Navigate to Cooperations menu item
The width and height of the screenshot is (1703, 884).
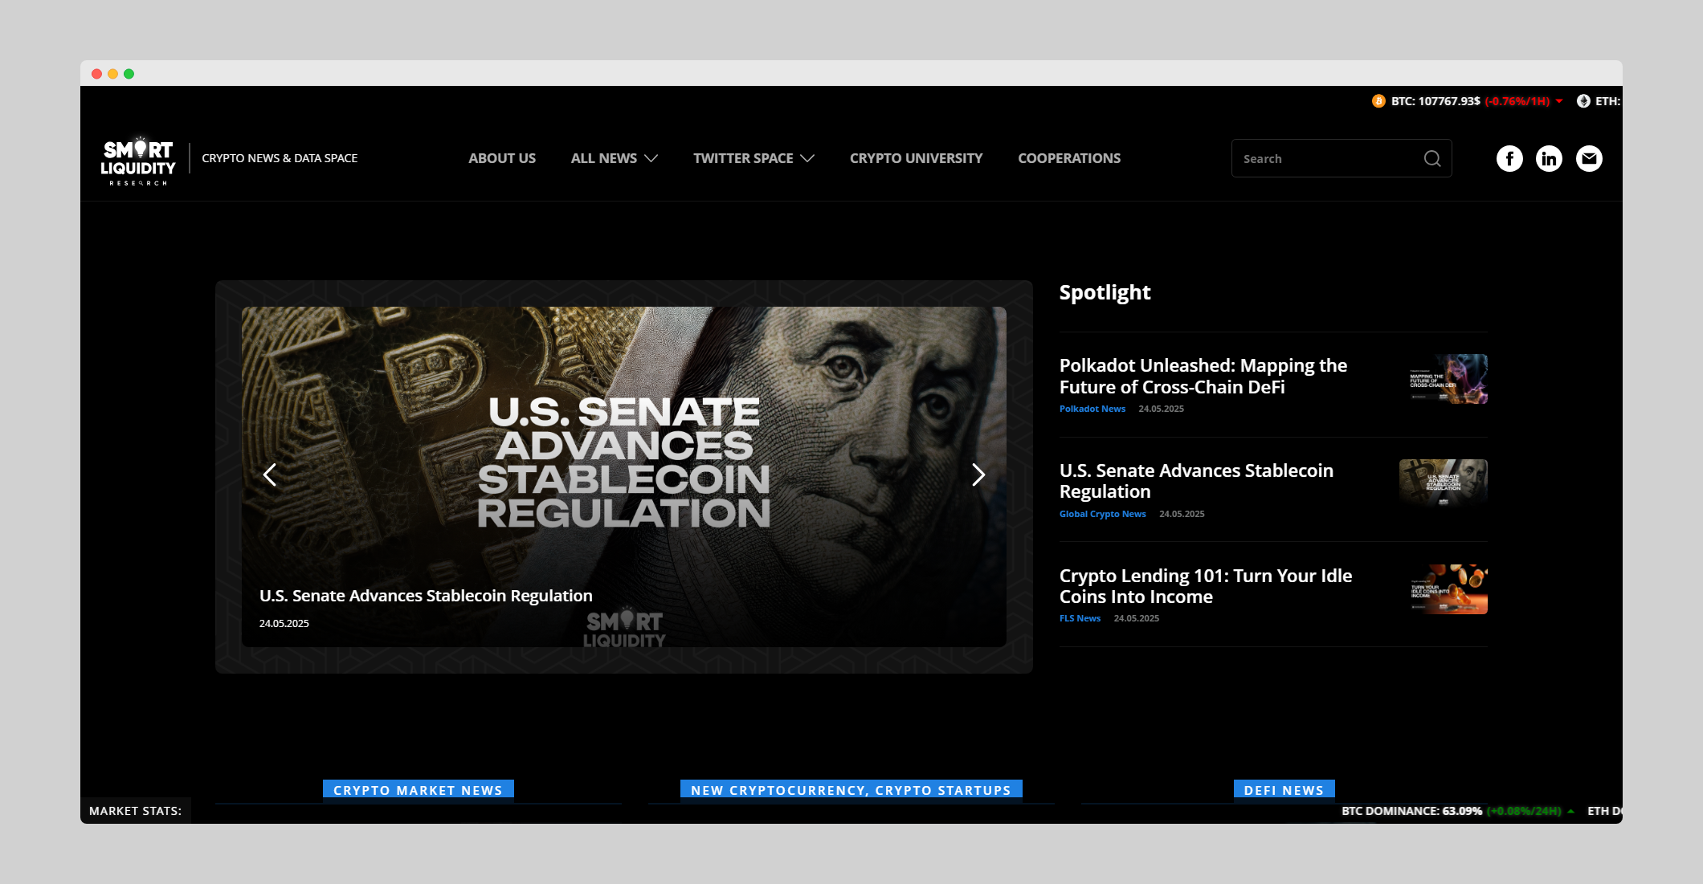coord(1068,158)
